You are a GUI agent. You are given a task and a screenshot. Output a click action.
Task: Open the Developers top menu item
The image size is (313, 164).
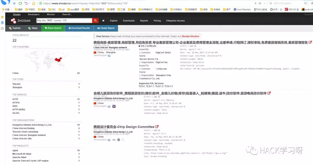click(x=34, y=14)
